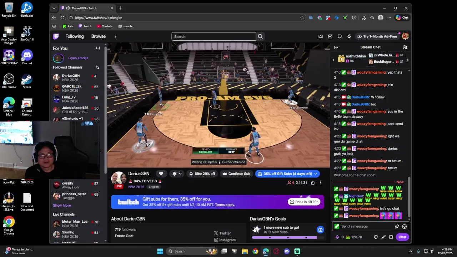Open OBS Studio desktop shortcut
Image resolution: width=457 pixels, height=257 pixels.
point(9,81)
